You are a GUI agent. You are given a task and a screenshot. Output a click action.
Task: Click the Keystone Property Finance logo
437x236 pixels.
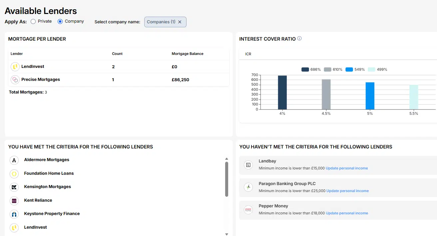(x=14, y=214)
